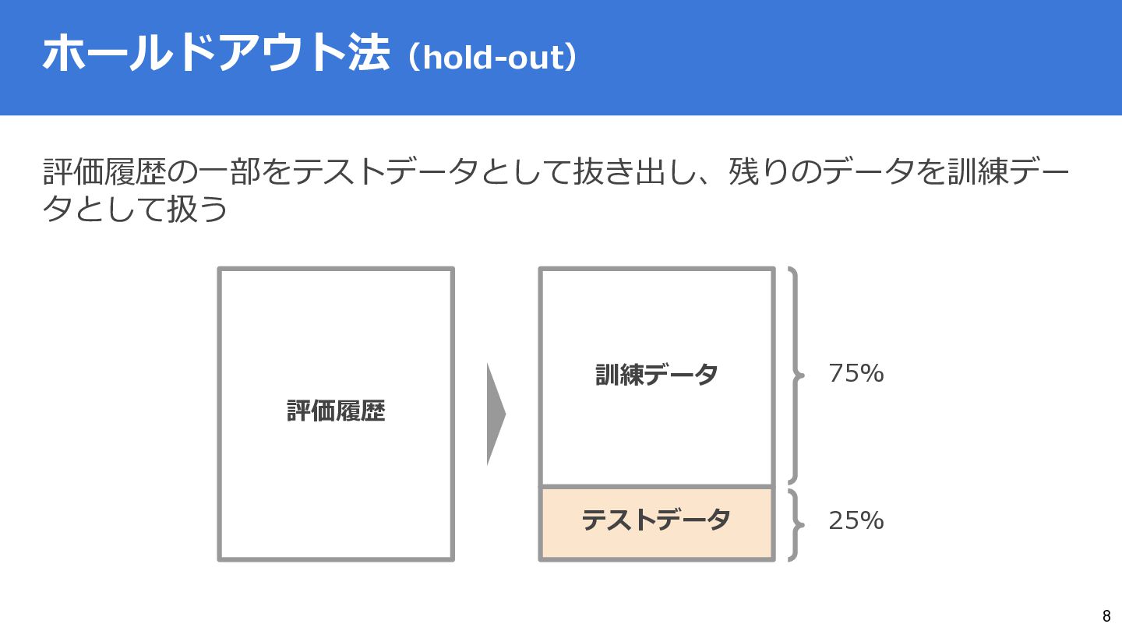Click the テストデータ label in the orange box

point(657,520)
